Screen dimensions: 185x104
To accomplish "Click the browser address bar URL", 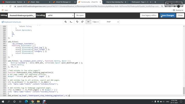I will 88,6.
